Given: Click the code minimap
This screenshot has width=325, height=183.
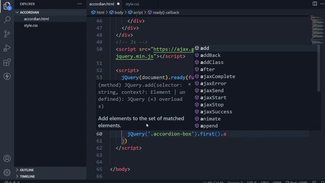Looking at the screenshot, I should [317, 30].
